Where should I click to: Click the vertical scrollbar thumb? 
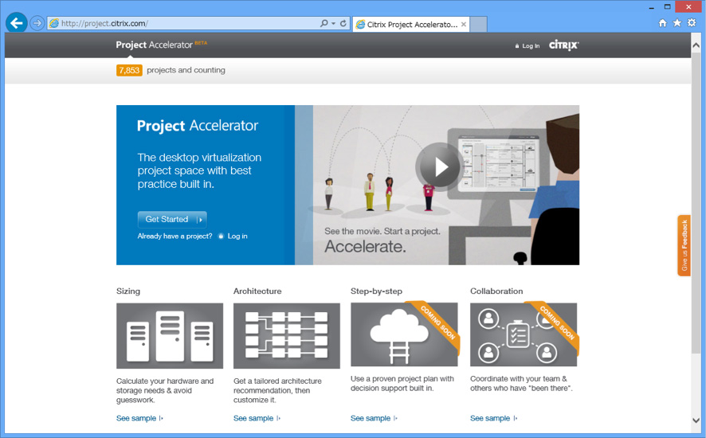click(x=696, y=202)
